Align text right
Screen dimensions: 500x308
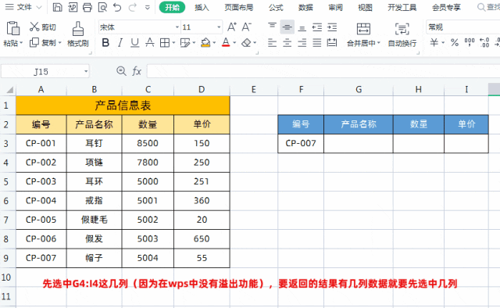tap(302, 42)
